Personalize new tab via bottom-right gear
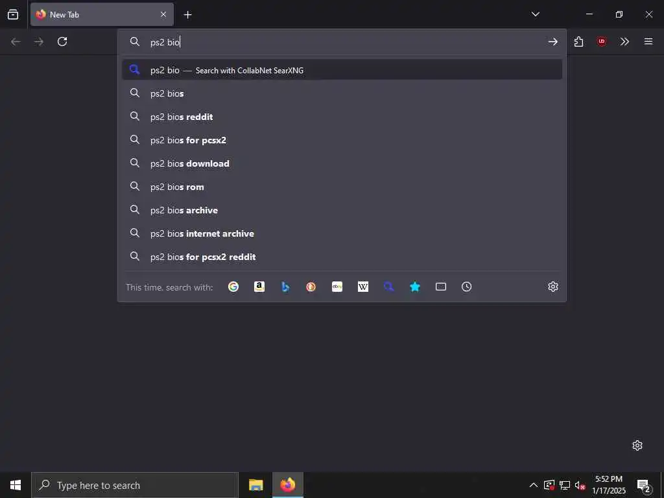Image resolution: width=664 pixels, height=498 pixels. [637, 445]
